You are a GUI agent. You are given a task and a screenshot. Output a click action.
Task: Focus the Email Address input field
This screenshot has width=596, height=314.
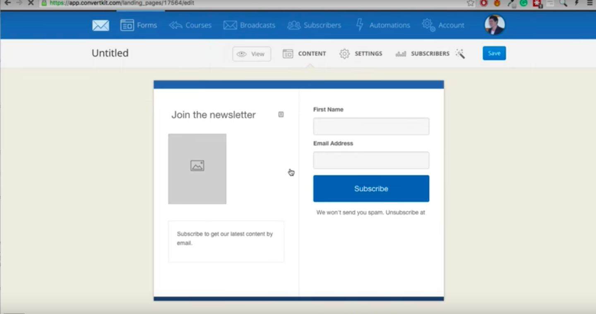pyautogui.click(x=371, y=160)
